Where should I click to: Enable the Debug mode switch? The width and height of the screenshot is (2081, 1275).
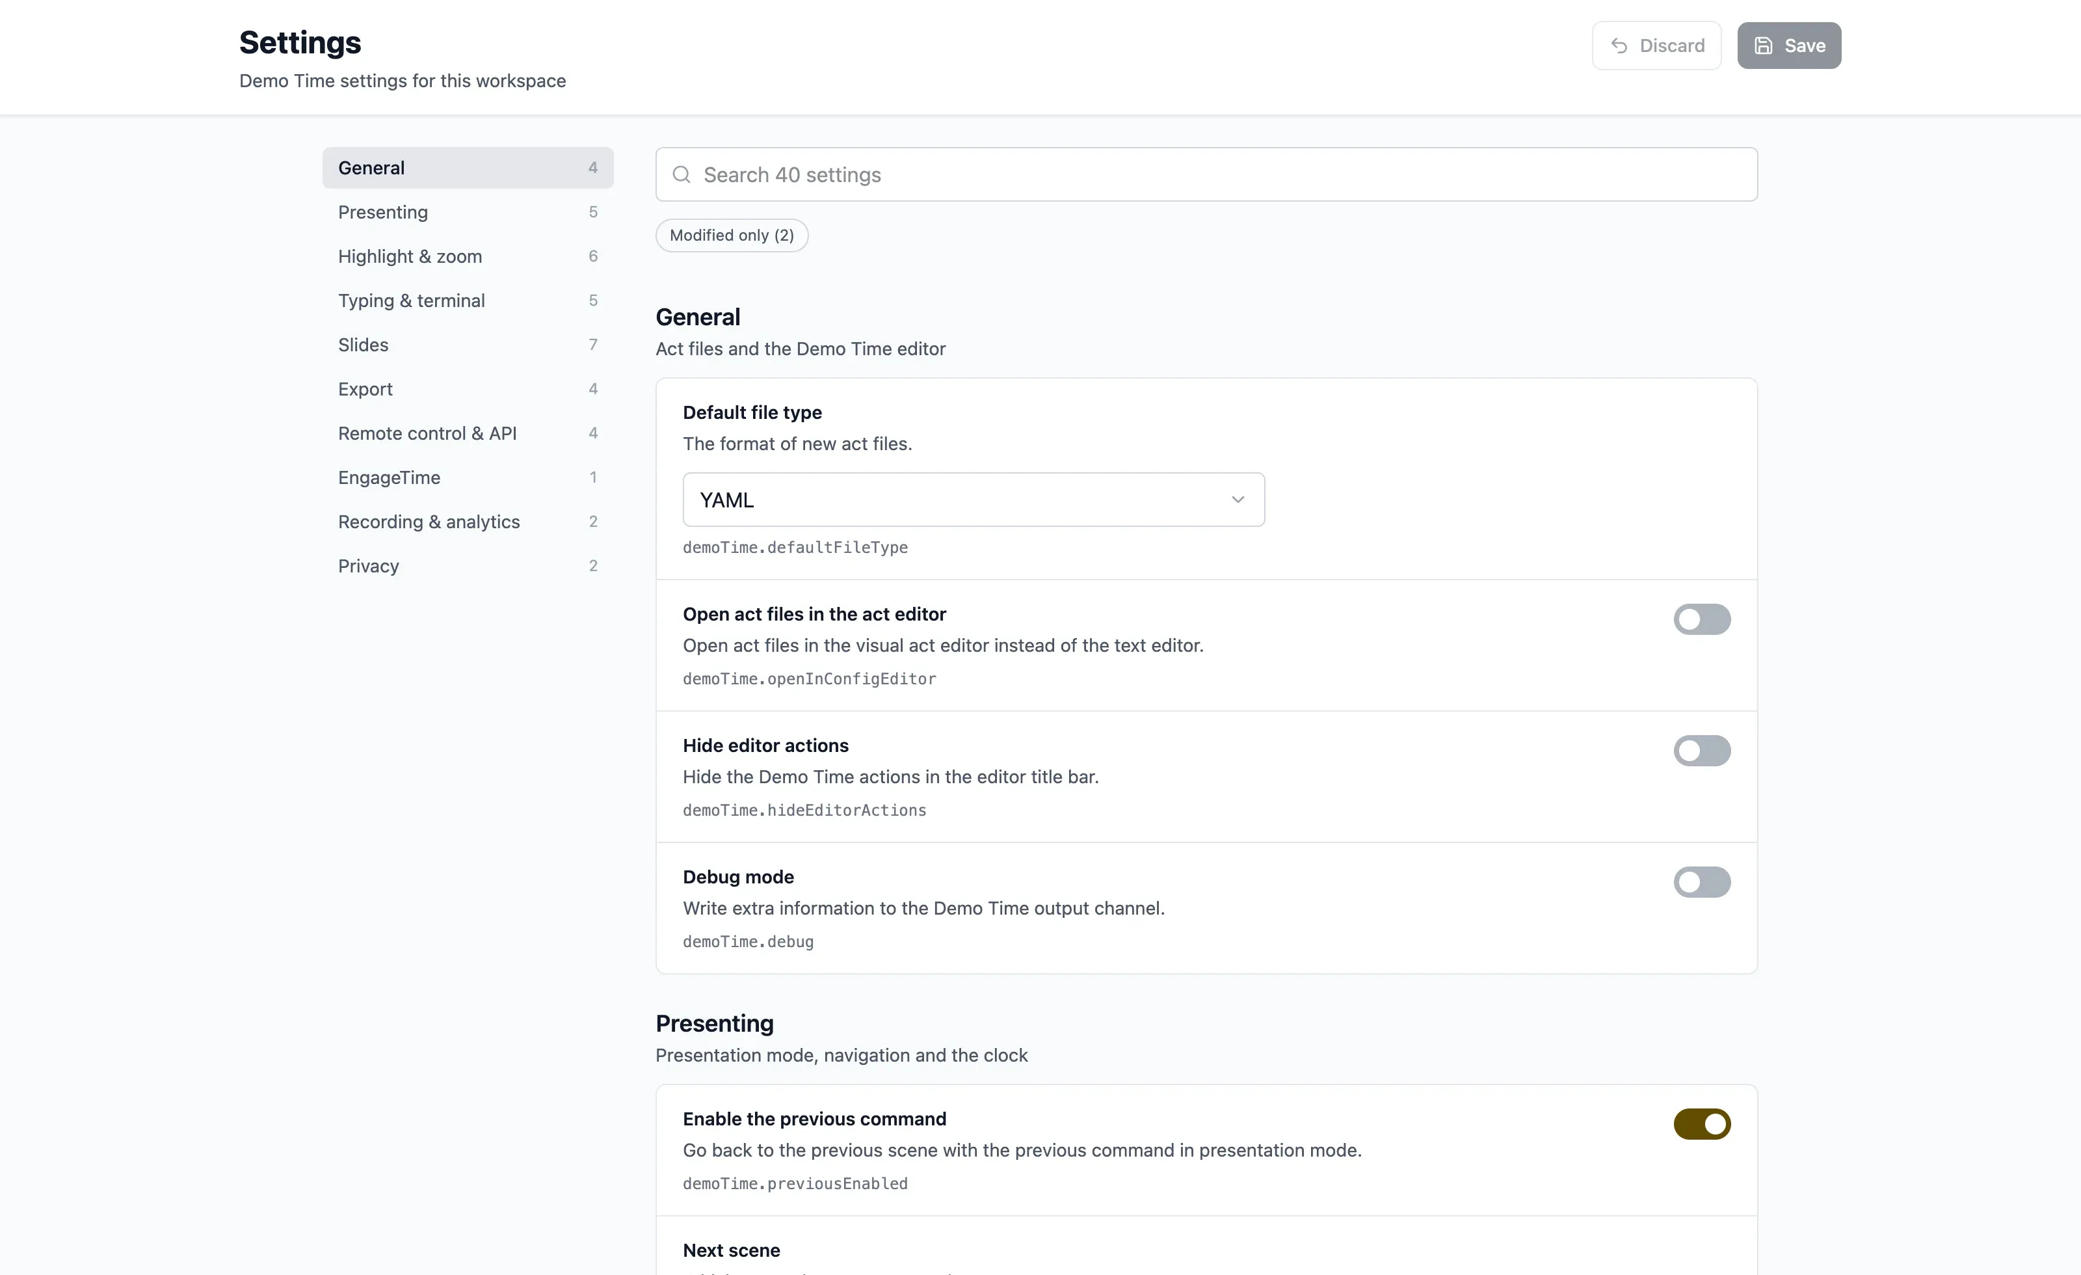coord(1702,882)
